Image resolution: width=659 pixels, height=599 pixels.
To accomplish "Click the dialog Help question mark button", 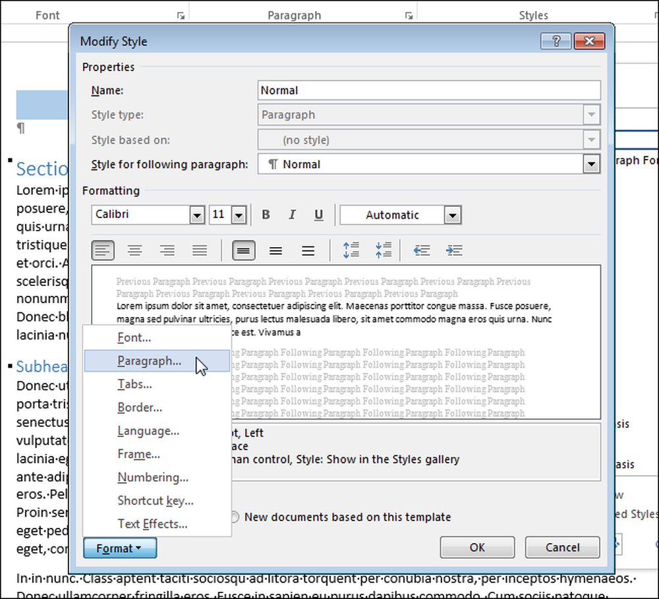I will 556,42.
